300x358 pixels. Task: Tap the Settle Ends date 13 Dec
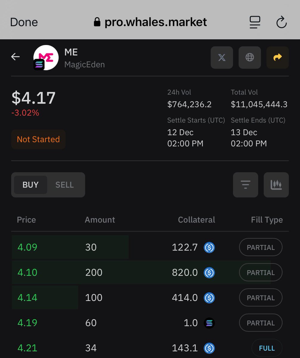coord(244,132)
